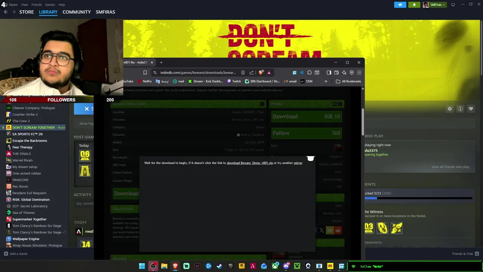The image size is (483, 272).
Task: Open Discord from the taskbar
Action: click(286, 266)
